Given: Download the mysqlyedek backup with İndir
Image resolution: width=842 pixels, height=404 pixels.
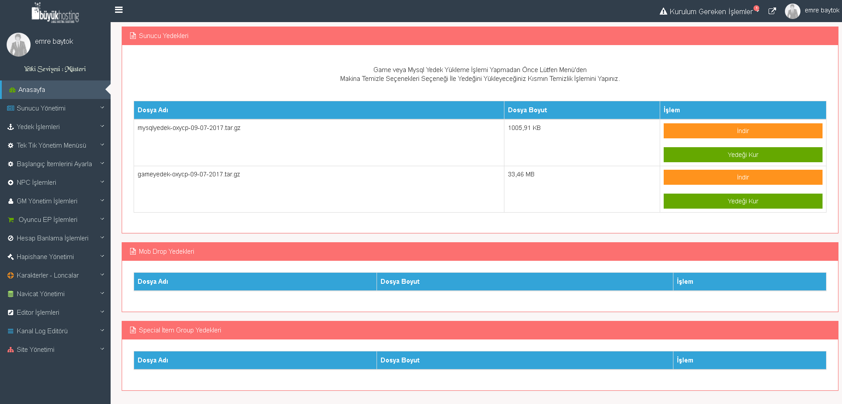Looking at the screenshot, I should coord(742,131).
